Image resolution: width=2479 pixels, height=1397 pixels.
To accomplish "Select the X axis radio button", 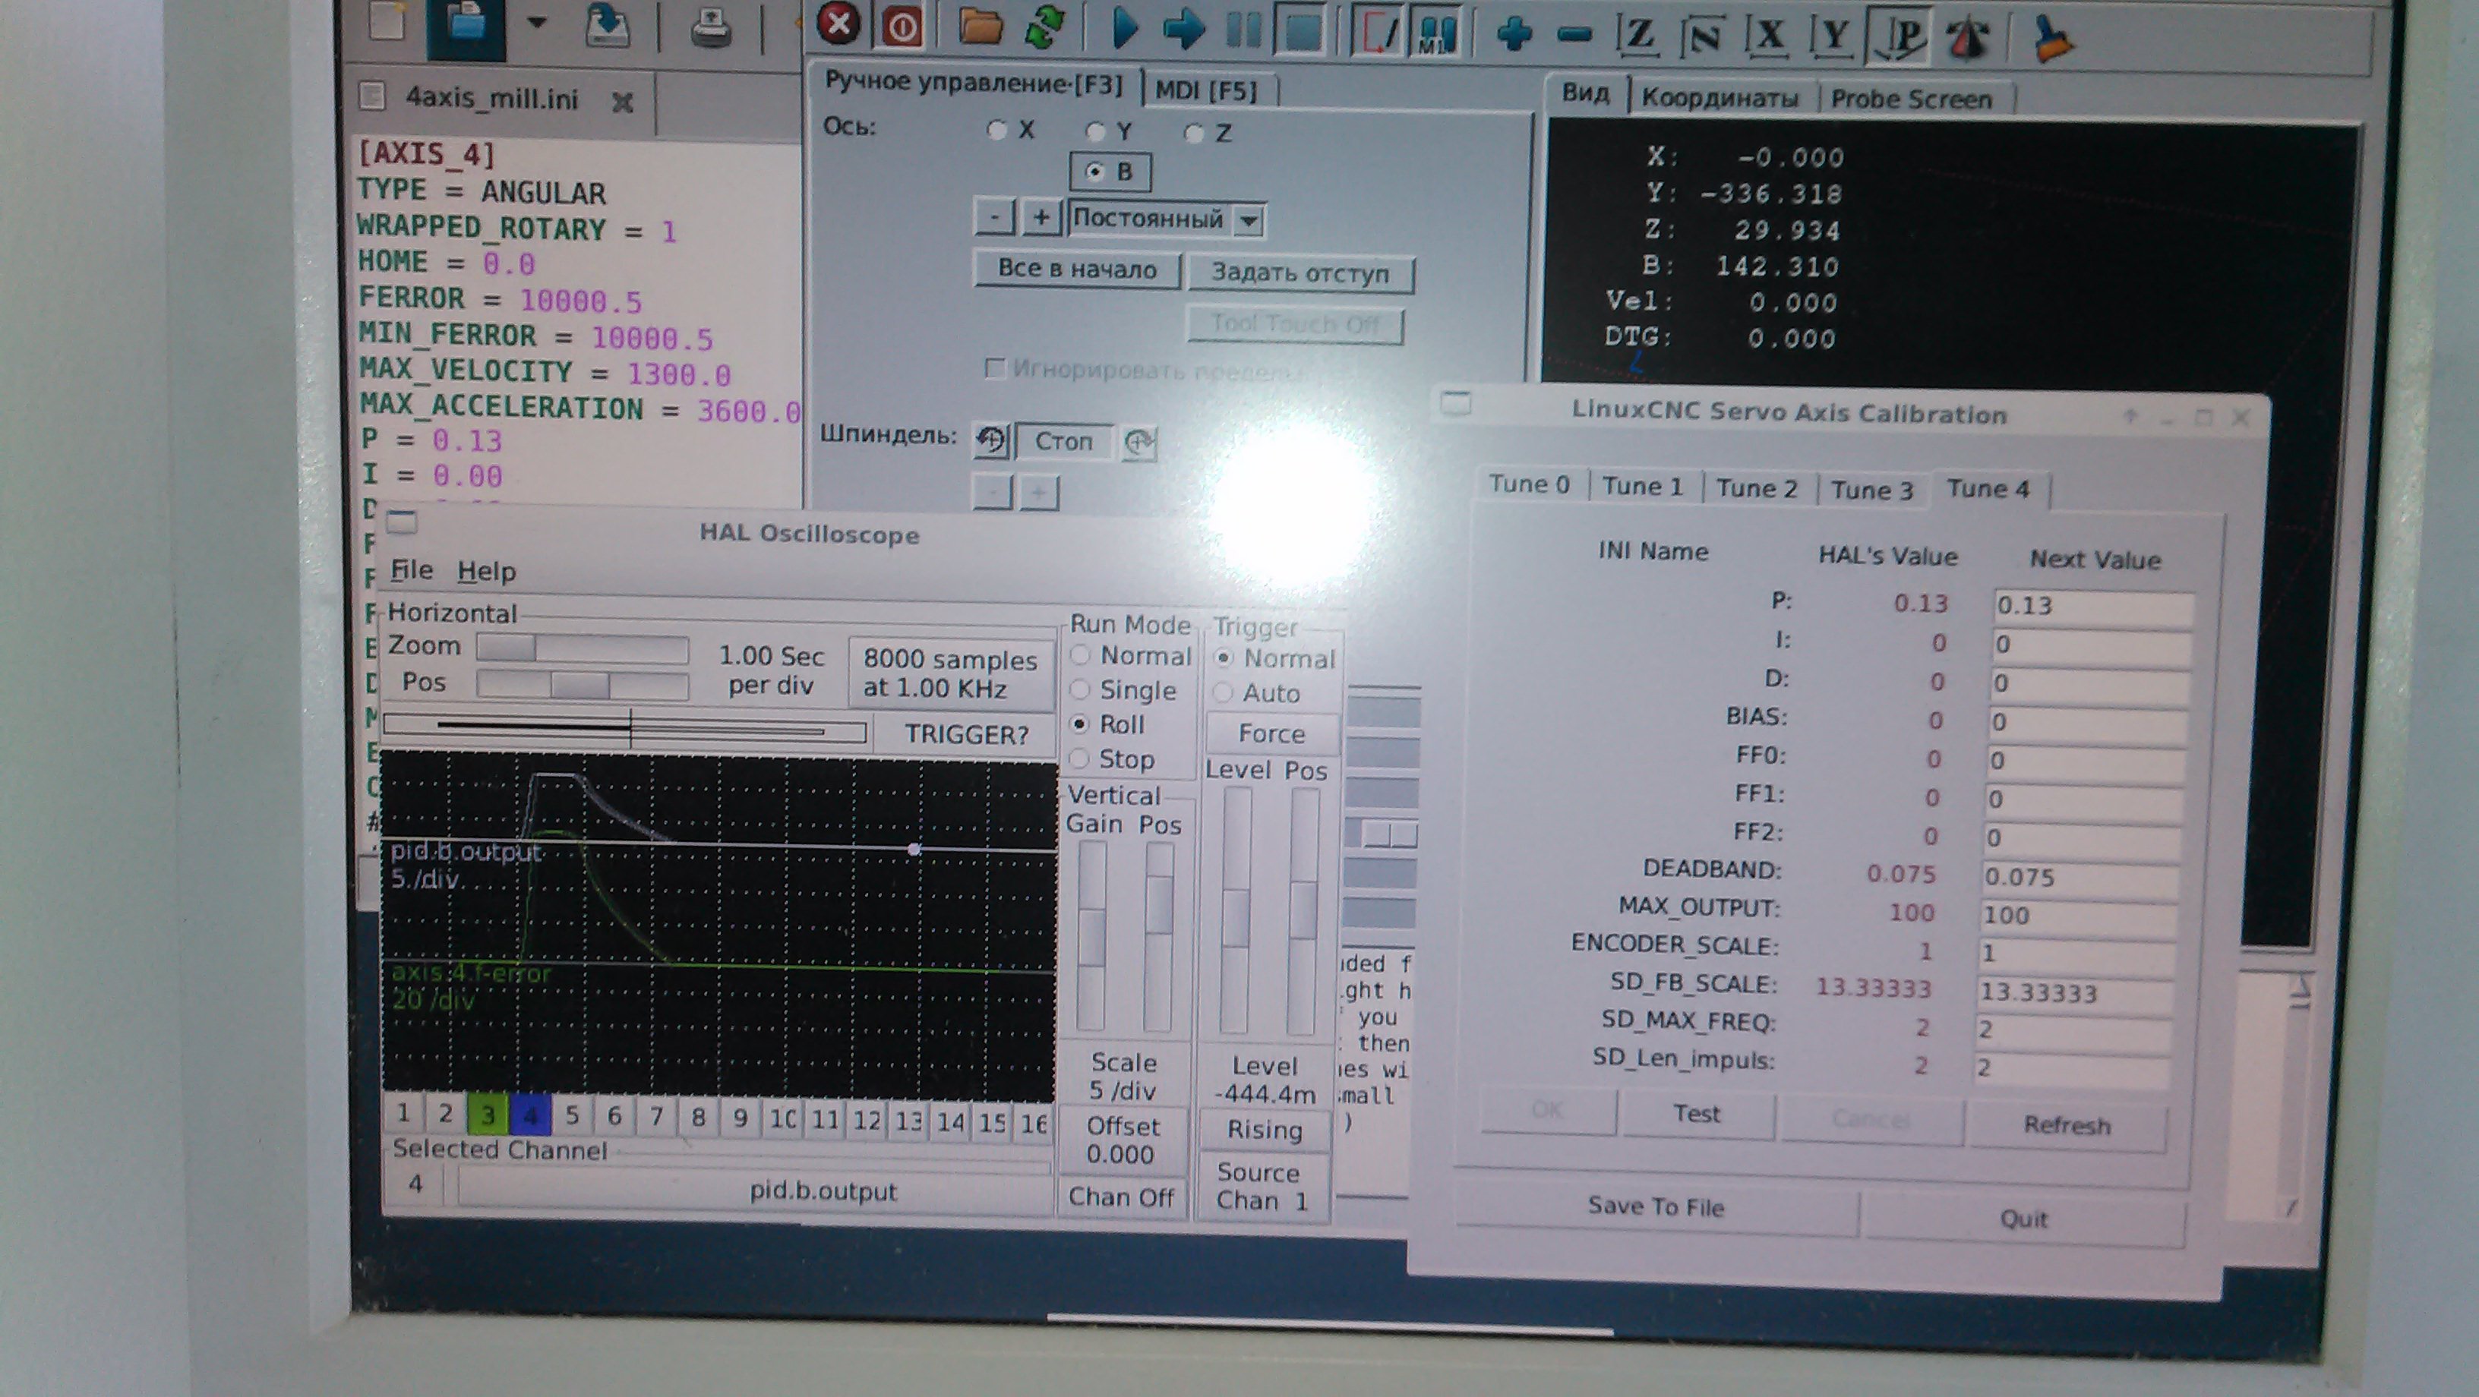I will coord(997,130).
